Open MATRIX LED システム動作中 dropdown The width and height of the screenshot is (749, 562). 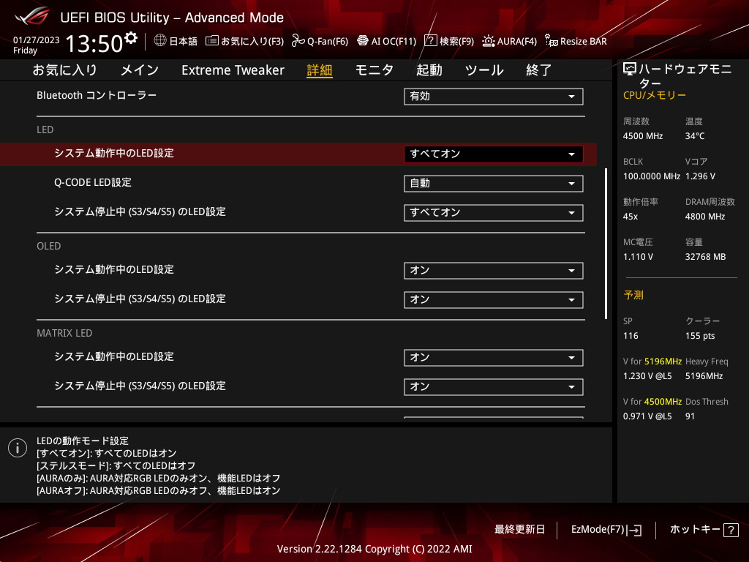tap(494, 358)
